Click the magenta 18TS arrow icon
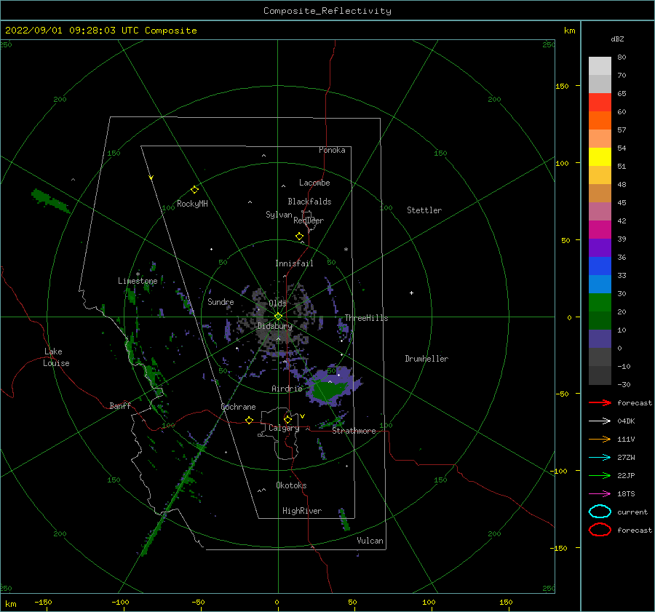655x612 pixels. coord(600,494)
